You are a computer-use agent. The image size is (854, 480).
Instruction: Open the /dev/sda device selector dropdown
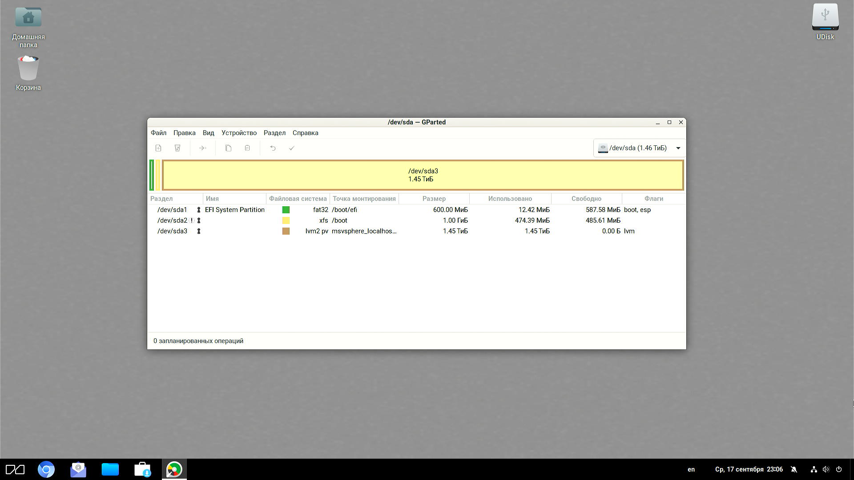639,148
